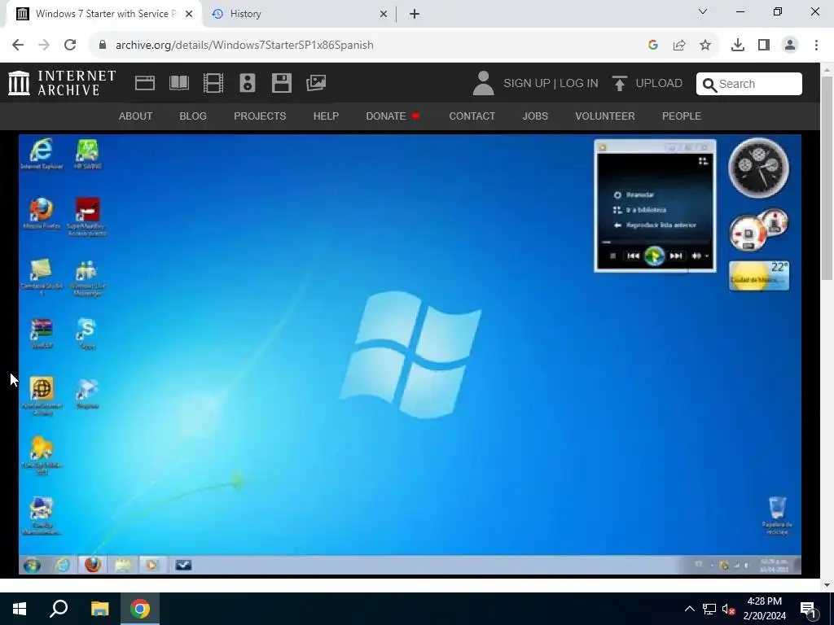Image resolution: width=834 pixels, height=625 pixels.
Task: Open a new browser tab
Action: (x=415, y=14)
